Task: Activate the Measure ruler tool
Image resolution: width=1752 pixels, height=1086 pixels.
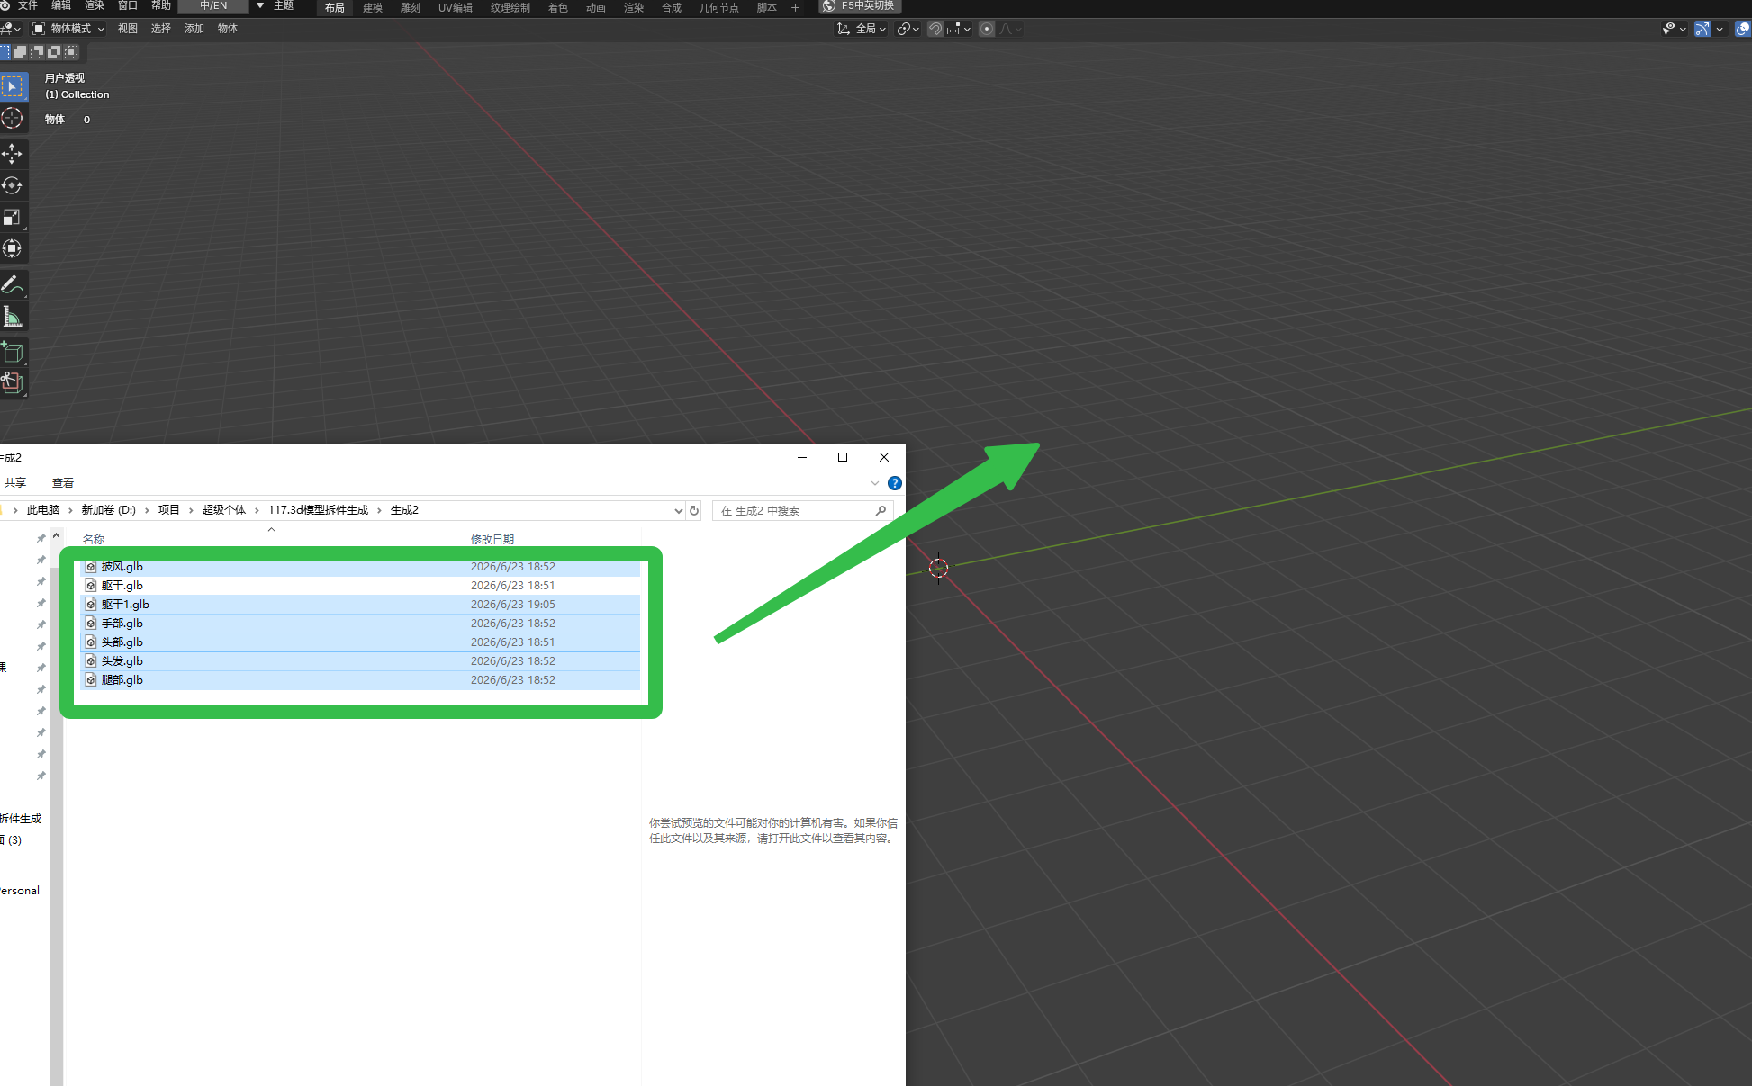Action: (12, 317)
